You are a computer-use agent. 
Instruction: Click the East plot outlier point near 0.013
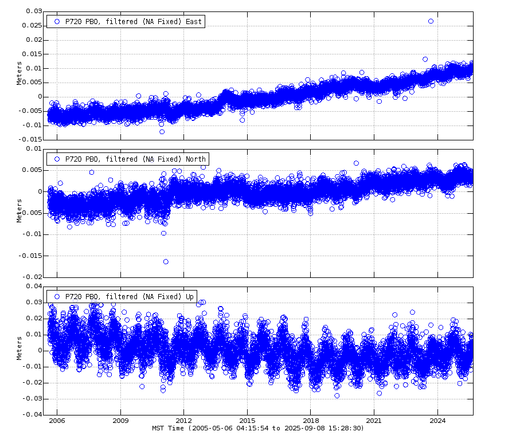click(x=425, y=59)
